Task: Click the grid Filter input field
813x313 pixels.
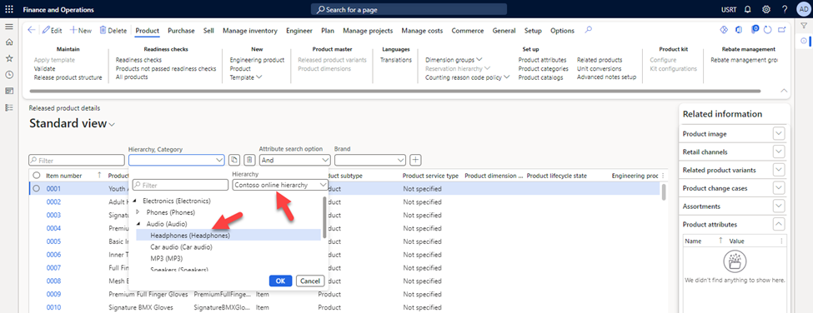Action: tap(76, 161)
